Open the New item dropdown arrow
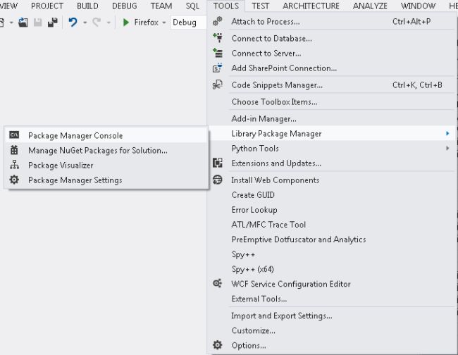 click(x=11, y=23)
